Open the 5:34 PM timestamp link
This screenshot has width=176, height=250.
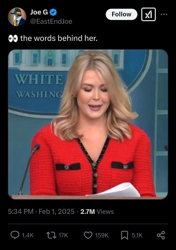pos(21,211)
